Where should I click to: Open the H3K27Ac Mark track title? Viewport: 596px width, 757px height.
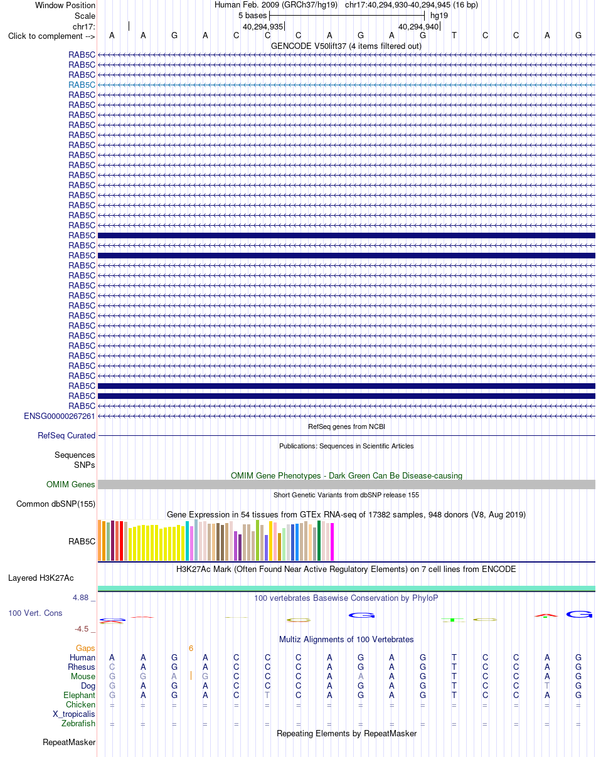point(346,569)
